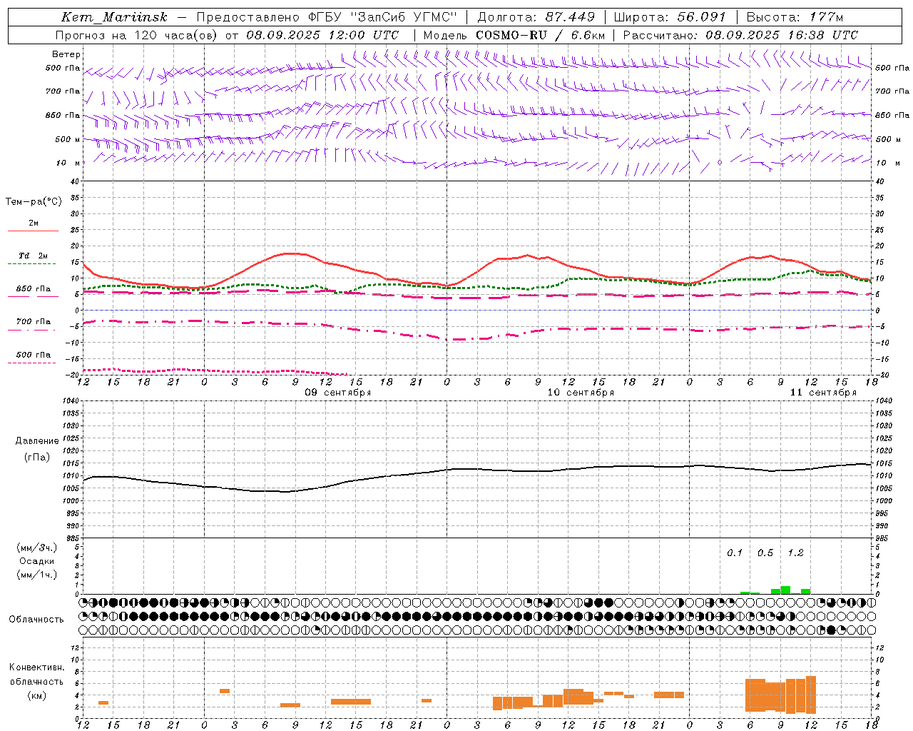The height and width of the screenshot is (731, 913).
Task: Click the date label '10 сентября'
Action: point(581,393)
